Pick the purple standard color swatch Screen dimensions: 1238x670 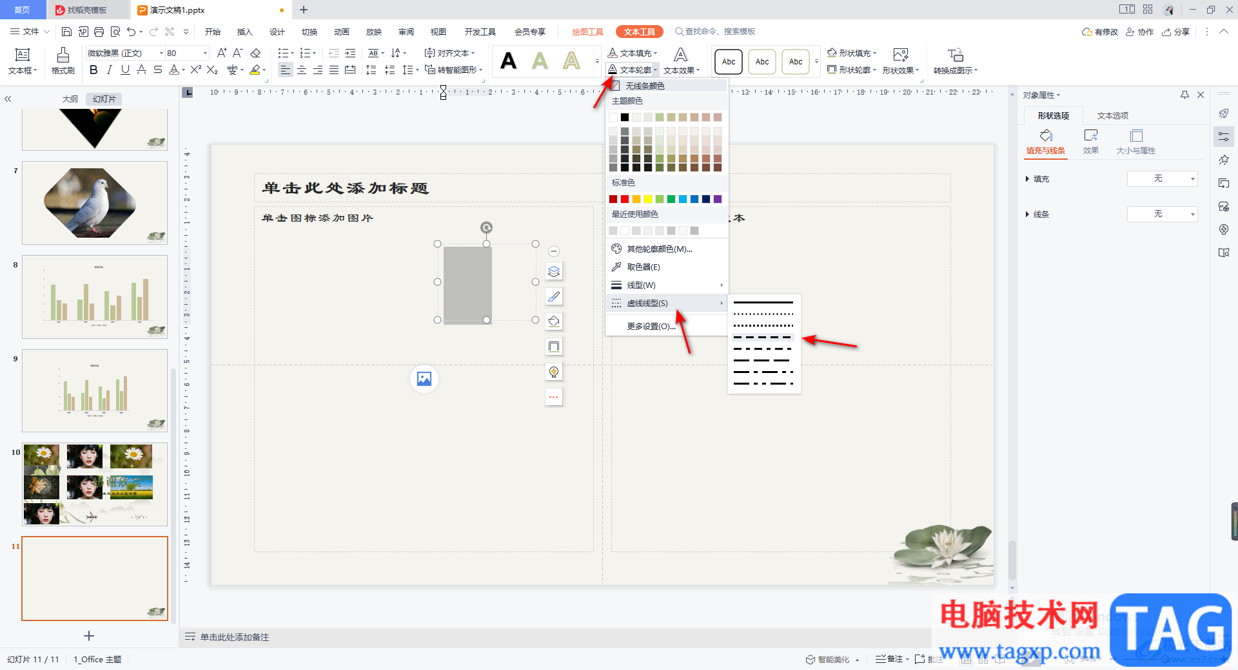pyautogui.click(x=718, y=199)
